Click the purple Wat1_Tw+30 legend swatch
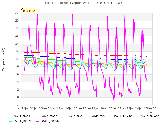 click(138, 117)
